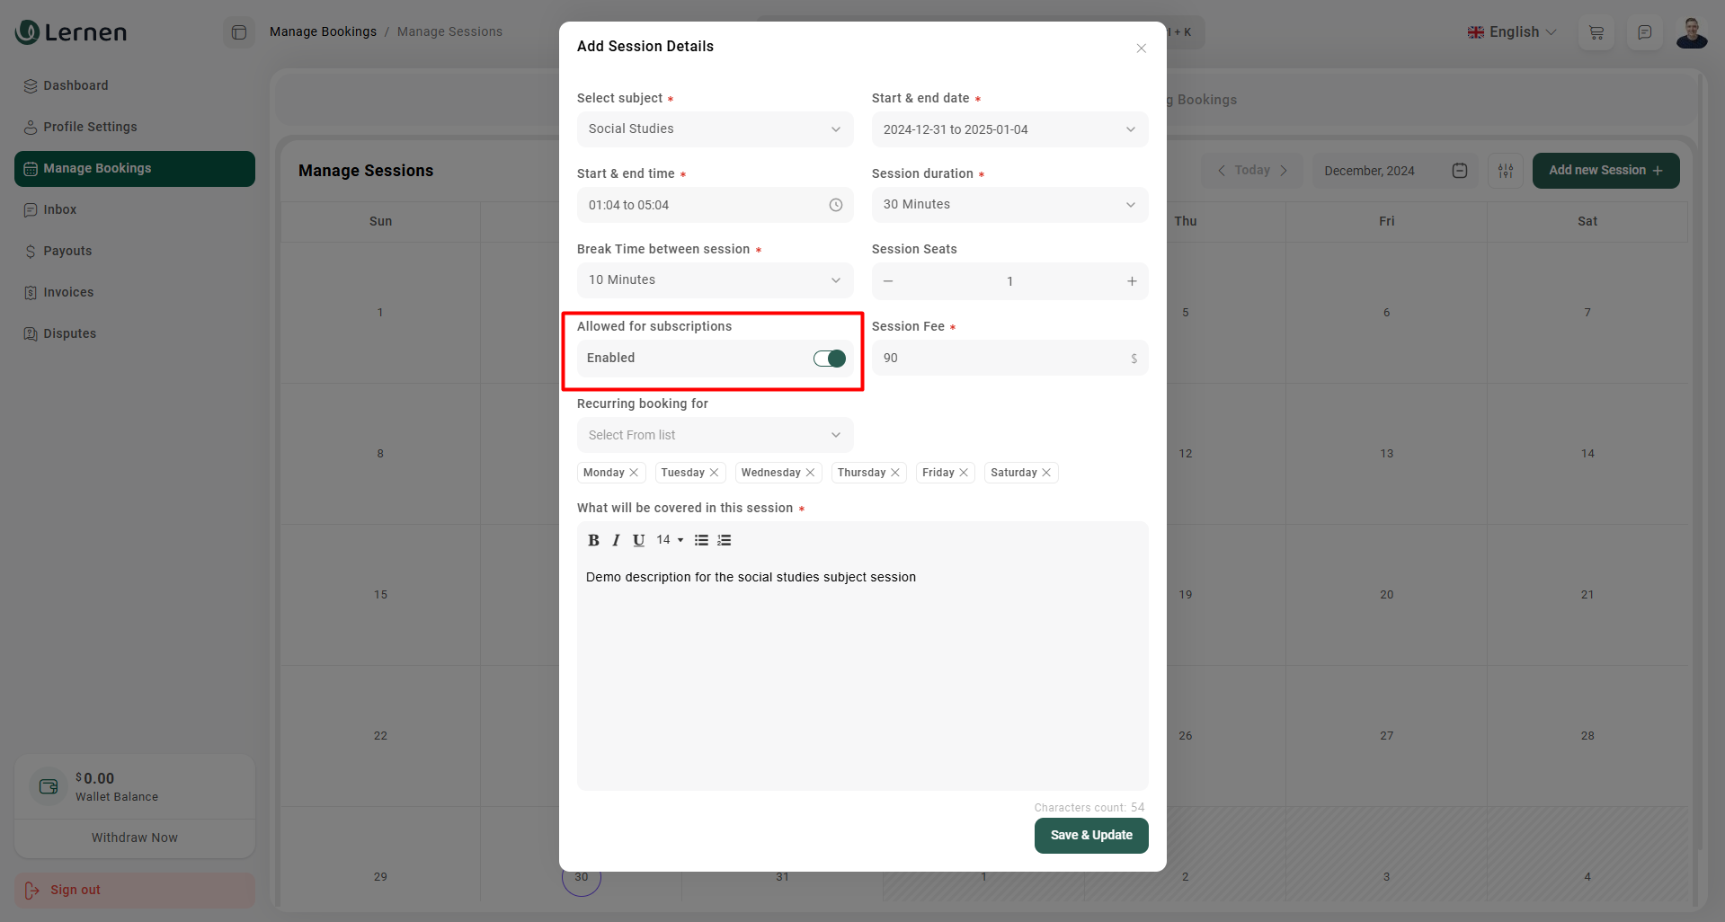Remove the Wednesday tag
The width and height of the screenshot is (1725, 922).
(810, 473)
